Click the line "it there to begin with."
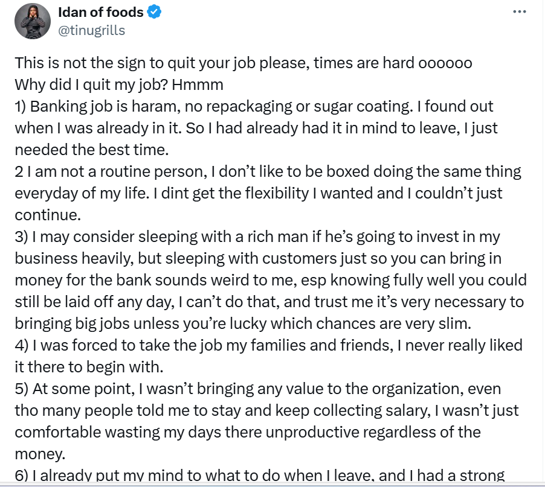 pyautogui.click(x=88, y=368)
